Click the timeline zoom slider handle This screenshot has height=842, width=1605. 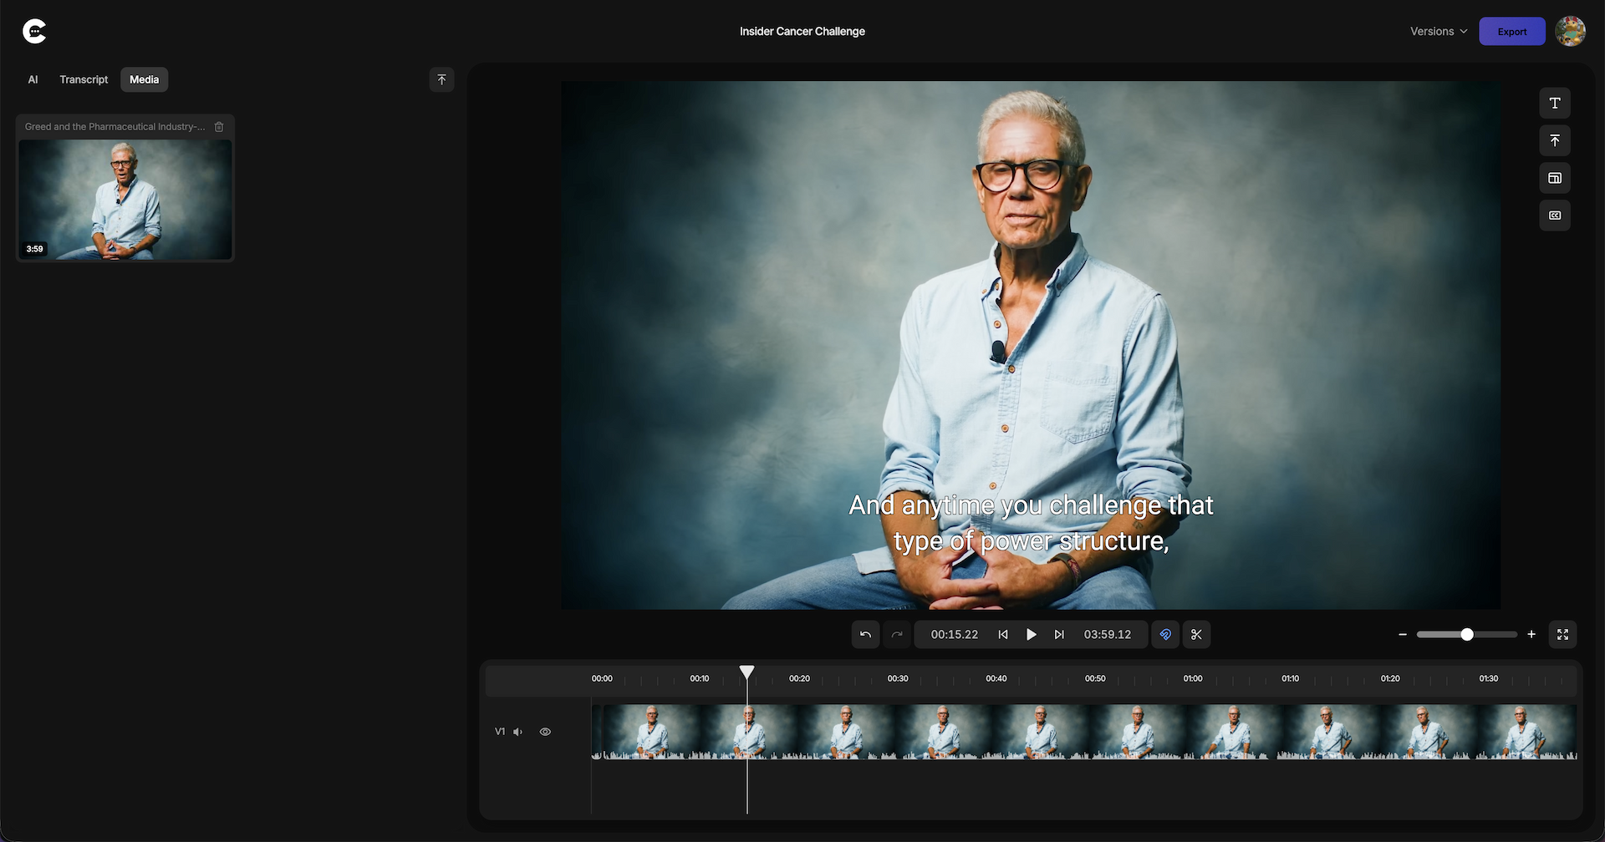[1466, 635]
